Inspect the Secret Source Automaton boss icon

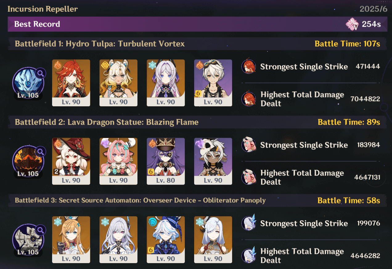tap(28, 240)
